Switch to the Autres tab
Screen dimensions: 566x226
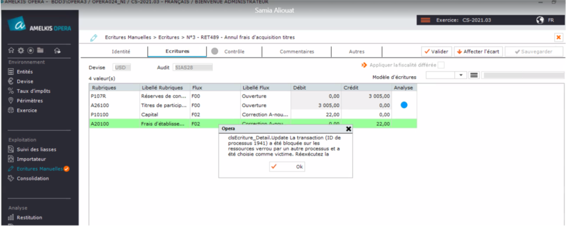point(357,51)
